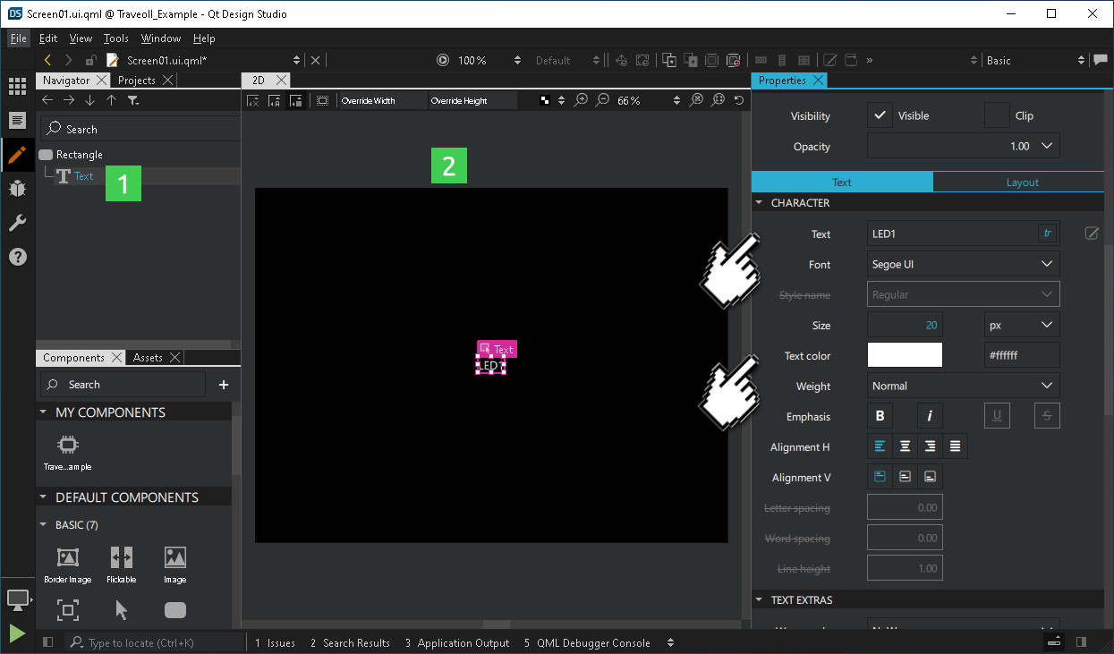
Task: Open the Weight dropdown showing Normal
Action: coord(962,385)
